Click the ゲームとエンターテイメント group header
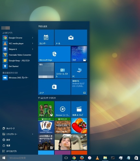This screenshot has height=161, width=140. [x=47, y=98]
